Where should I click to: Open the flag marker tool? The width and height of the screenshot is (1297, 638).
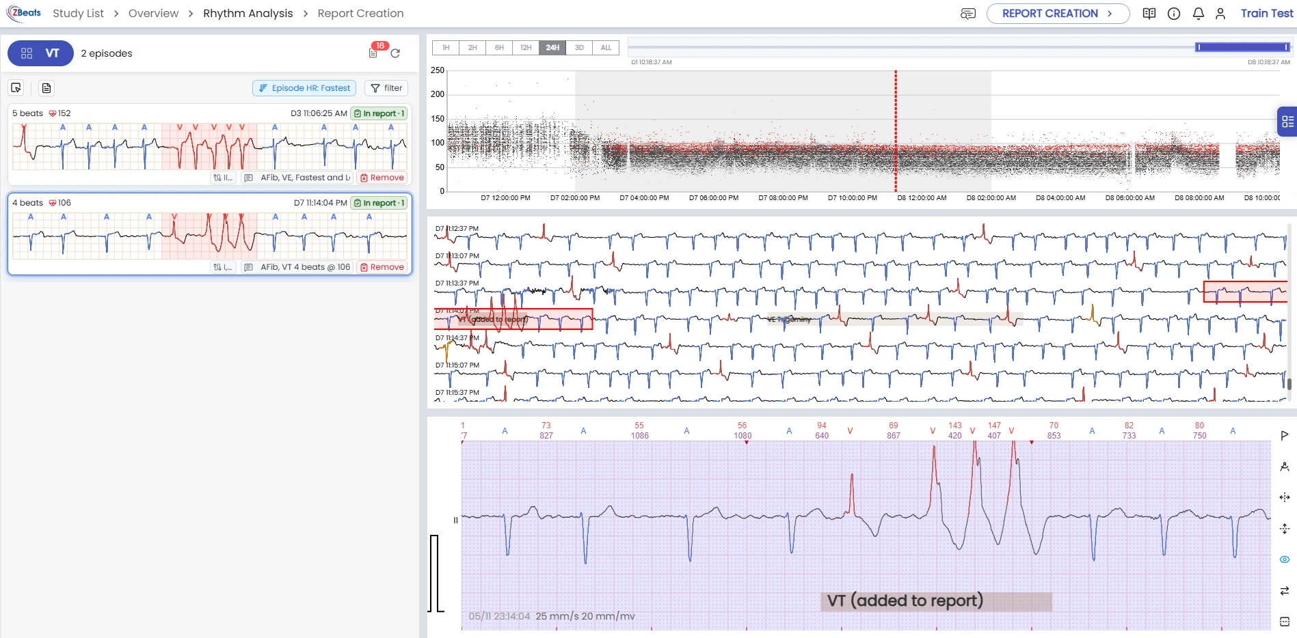(x=1284, y=435)
